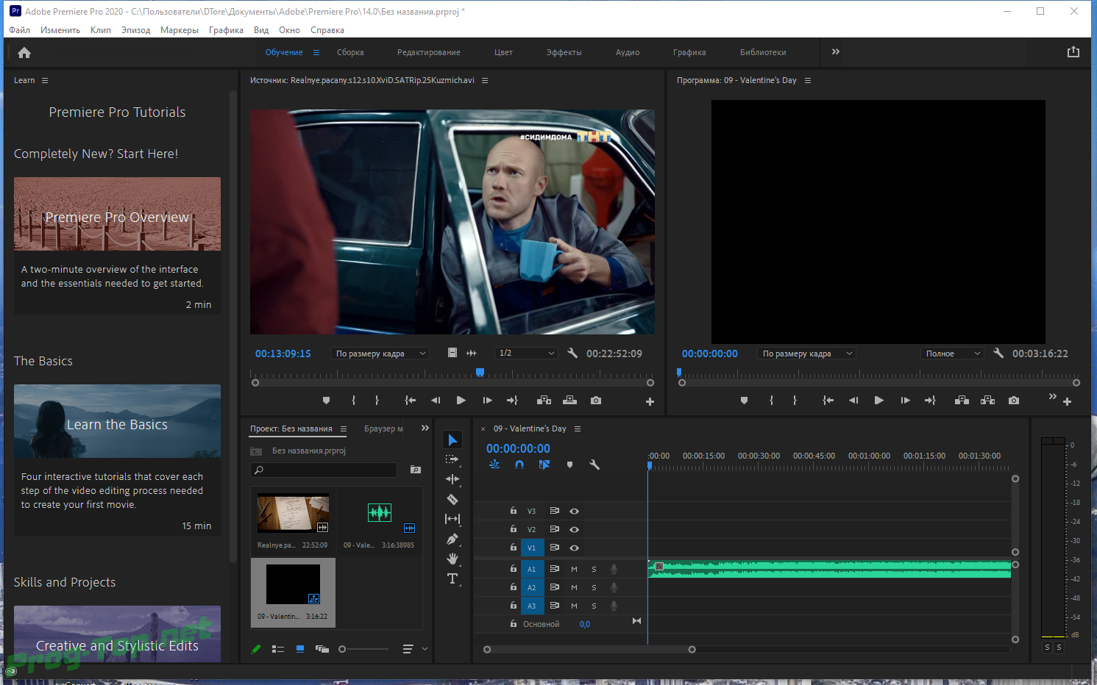Open the Браузер медиа tab
1097x685 pixels.
point(383,428)
